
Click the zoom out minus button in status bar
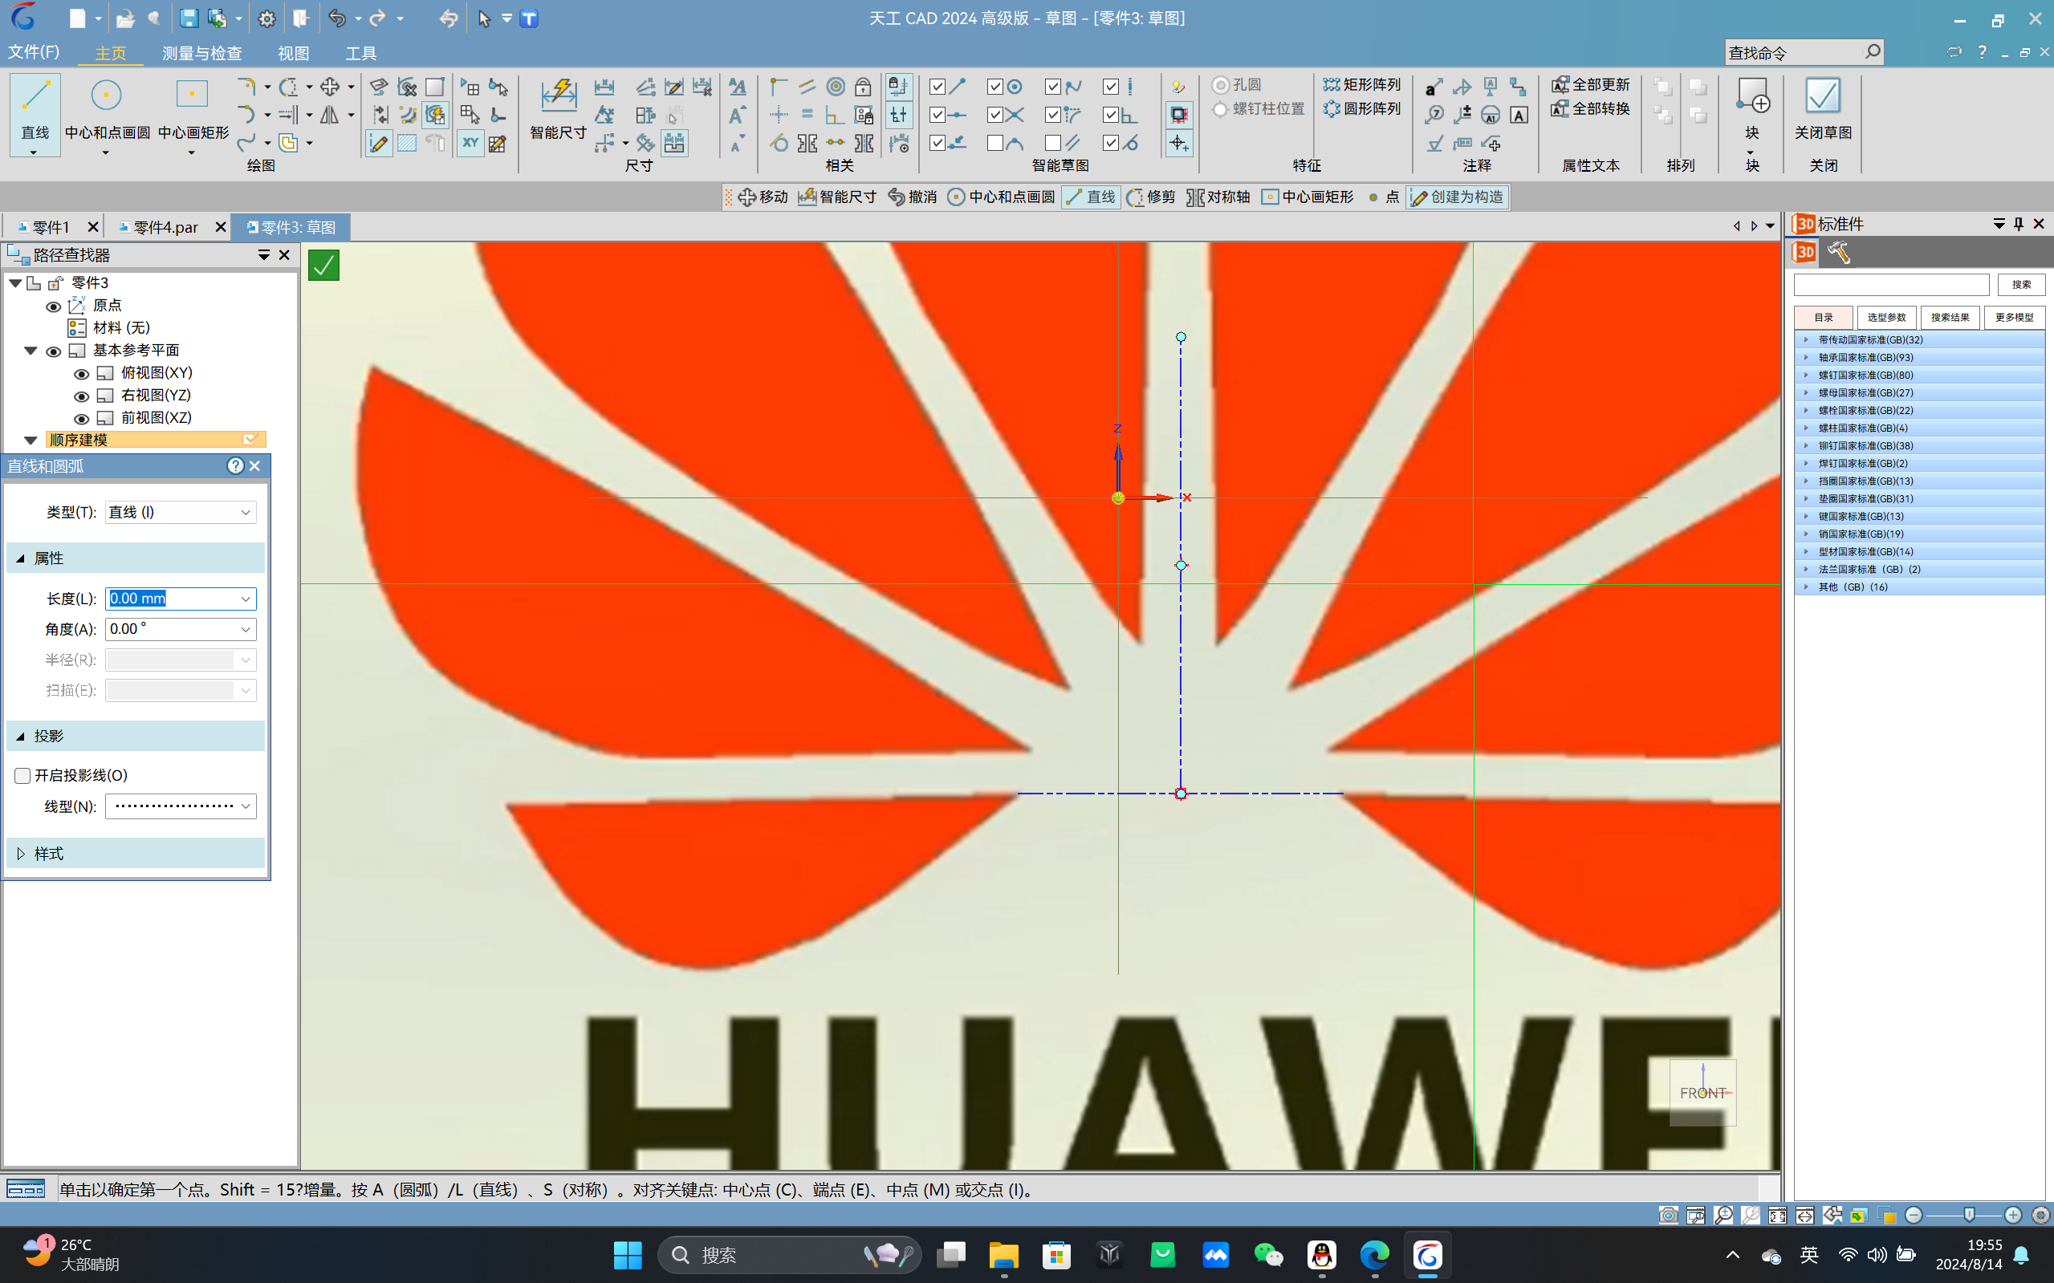point(1913,1215)
